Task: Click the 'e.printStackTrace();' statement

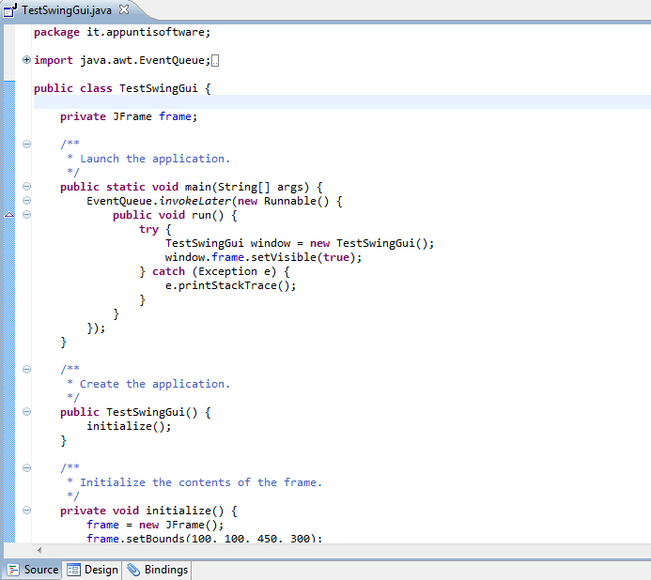Action: click(230, 286)
